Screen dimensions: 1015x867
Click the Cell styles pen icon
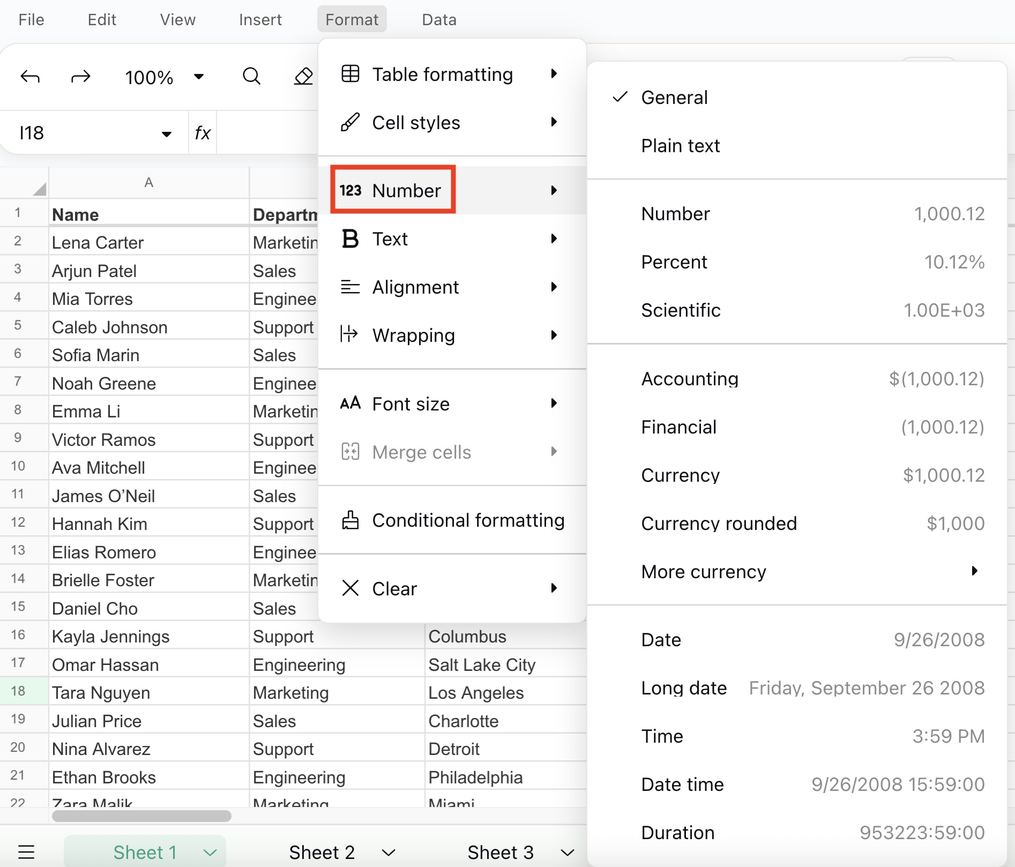pos(350,122)
